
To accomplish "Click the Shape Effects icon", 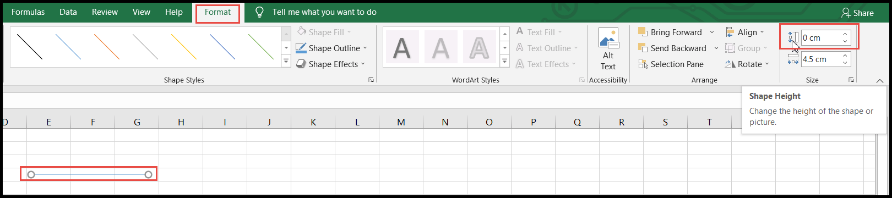I will (301, 64).
